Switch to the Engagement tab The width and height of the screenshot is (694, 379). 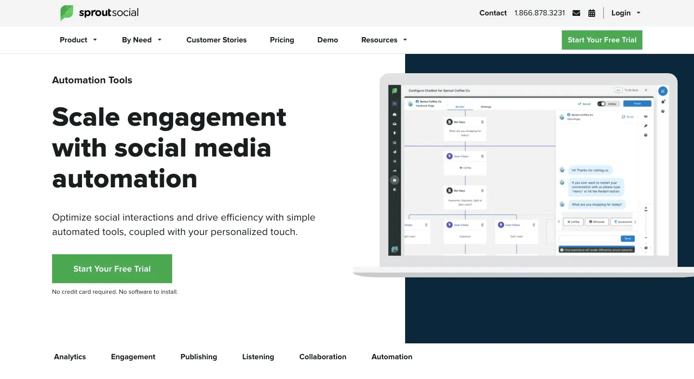(x=133, y=357)
